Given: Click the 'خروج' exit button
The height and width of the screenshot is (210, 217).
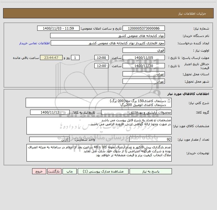Looking at the screenshot, I should click(x=39, y=171).
